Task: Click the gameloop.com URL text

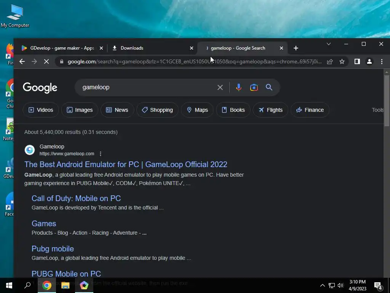Action: click(67, 154)
